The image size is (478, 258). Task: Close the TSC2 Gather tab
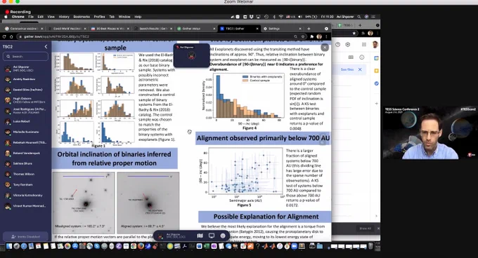point(257,29)
